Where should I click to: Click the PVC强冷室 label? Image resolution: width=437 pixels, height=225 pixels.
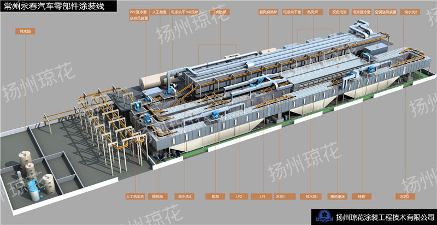(139, 12)
